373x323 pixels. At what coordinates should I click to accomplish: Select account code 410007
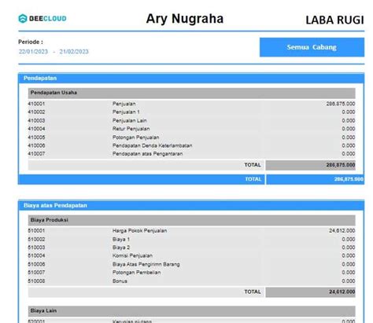36,154
